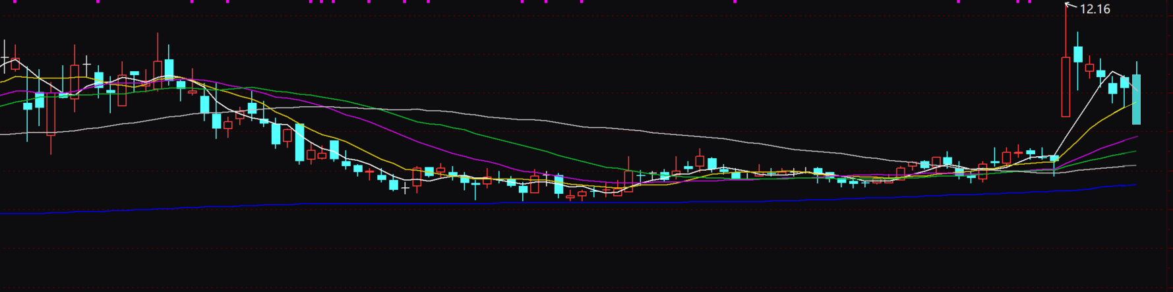Click the blue long-term moving average line
Image resolution: width=1173 pixels, height=292 pixels.
[x=567, y=202]
